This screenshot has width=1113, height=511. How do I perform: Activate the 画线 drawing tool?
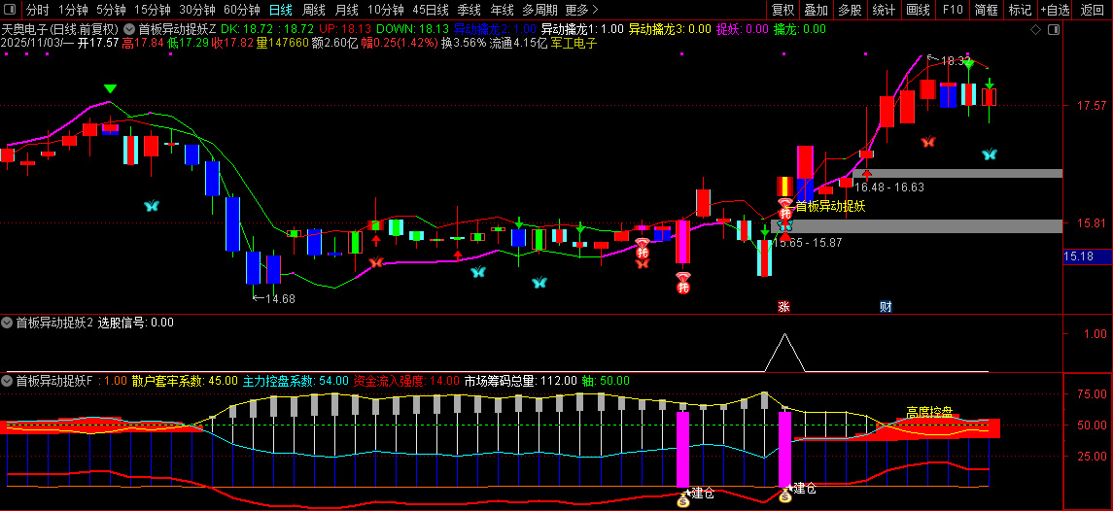[x=918, y=10]
